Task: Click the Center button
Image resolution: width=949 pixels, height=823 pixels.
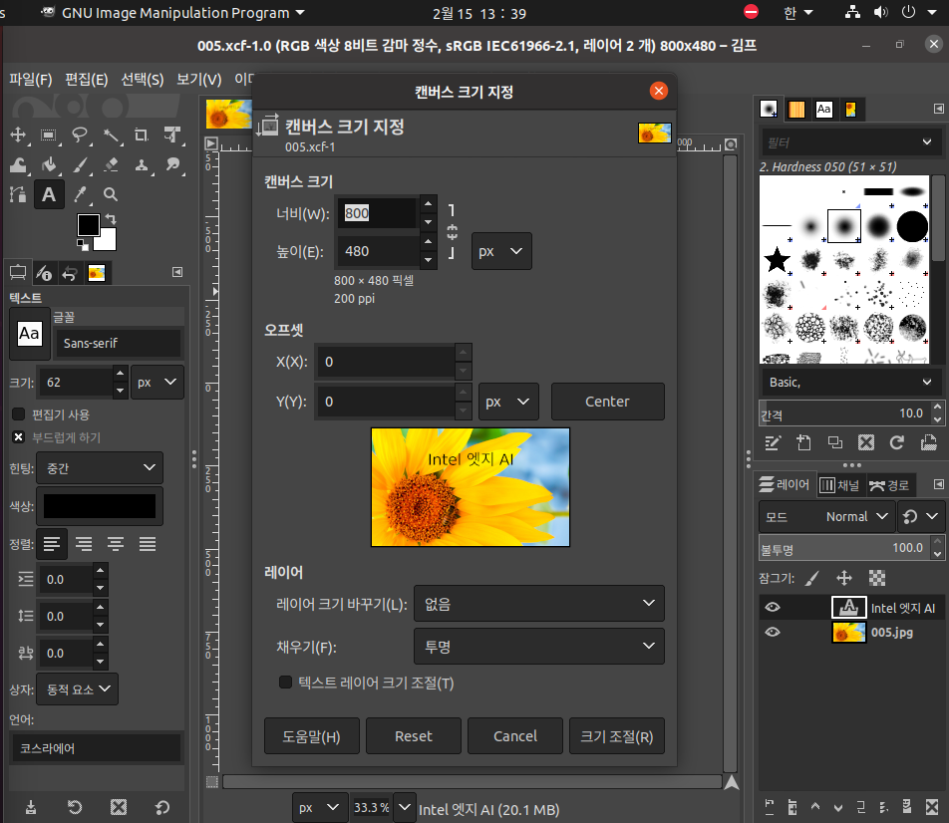Action: coord(607,402)
